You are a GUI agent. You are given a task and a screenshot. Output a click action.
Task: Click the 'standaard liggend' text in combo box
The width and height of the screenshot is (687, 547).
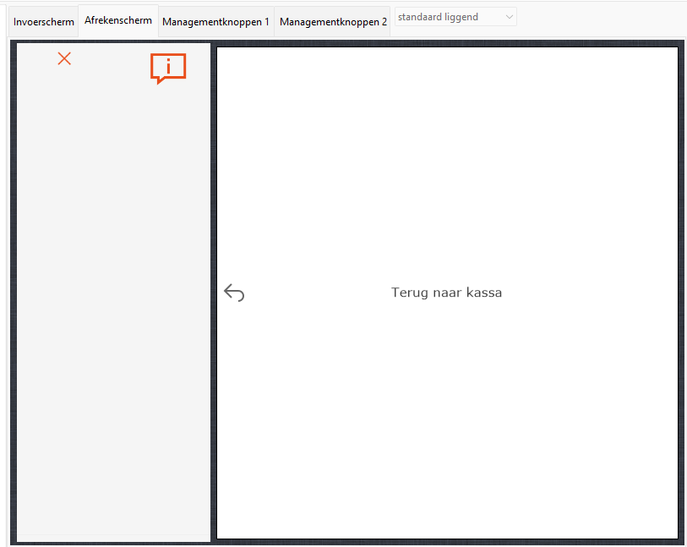point(438,17)
